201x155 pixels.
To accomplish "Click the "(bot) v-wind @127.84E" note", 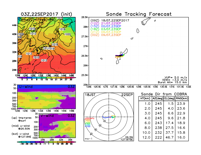I will [x=21, y=135].
